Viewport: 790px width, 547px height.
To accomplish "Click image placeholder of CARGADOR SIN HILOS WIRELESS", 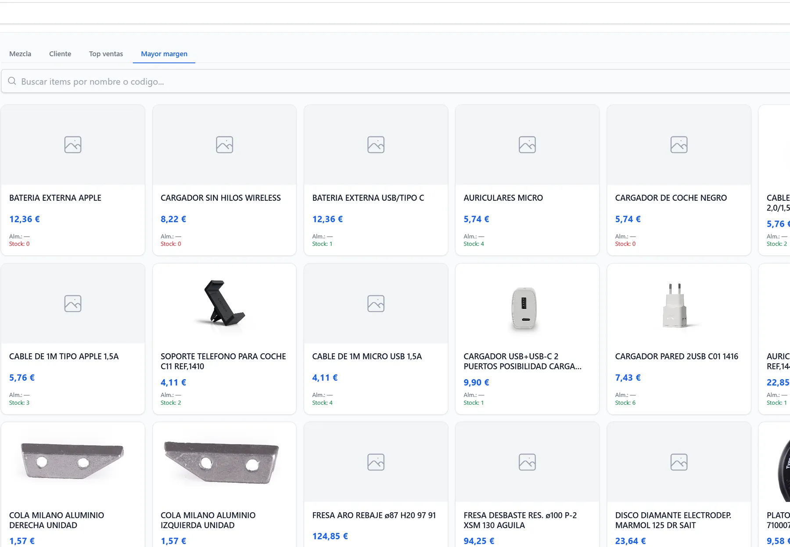I will pyautogui.click(x=224, y=145).
